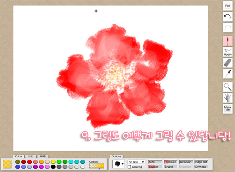This screenshot has width=235, height=172.
Task: Activate the magnifying glass zoom tool
Action: pyautogui.click(x=228, y=87)
